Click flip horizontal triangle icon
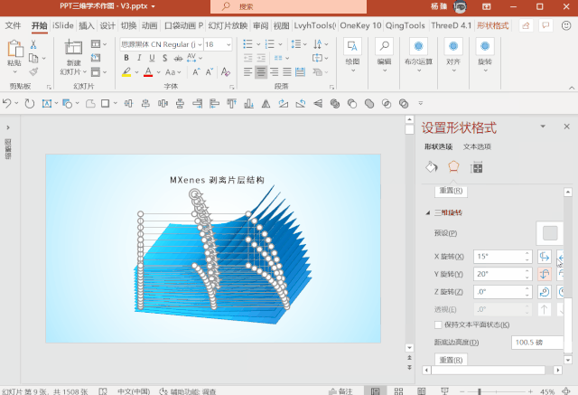Image resolution: width=578 pixels, height=395 pixels. (266, 104)
